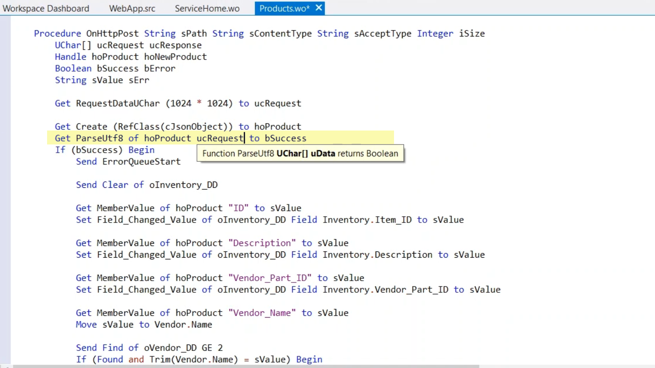655x368 pixels.
Task: Click the left scroll arrow of bottom scrollbar
Action: tap(6, 367)
